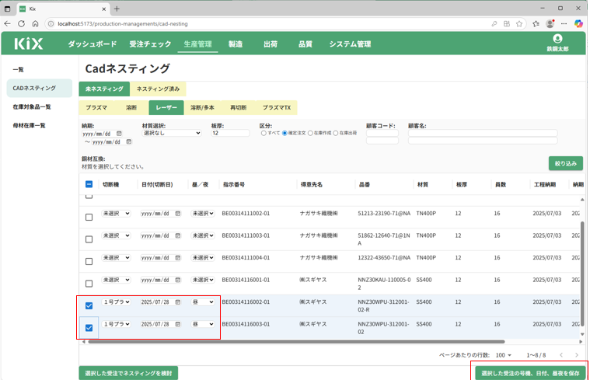
Task: Open calendar icon for BE00314116003-01 date
Action: pyautogui.click(x=177, y=324)
